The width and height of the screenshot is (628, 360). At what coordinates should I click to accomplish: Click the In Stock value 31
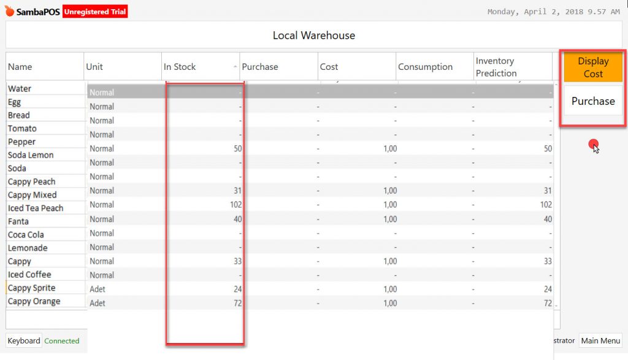coord(237,191)
